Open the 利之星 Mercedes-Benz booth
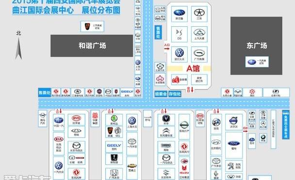 coord(263,125)
